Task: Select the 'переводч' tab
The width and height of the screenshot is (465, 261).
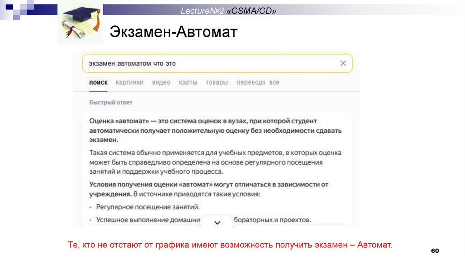Action: click(251, 82)
